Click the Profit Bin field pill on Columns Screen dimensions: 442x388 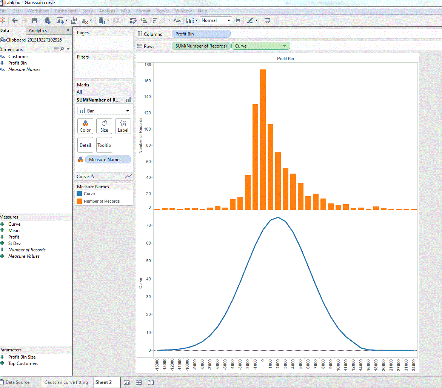click(200, 34)
